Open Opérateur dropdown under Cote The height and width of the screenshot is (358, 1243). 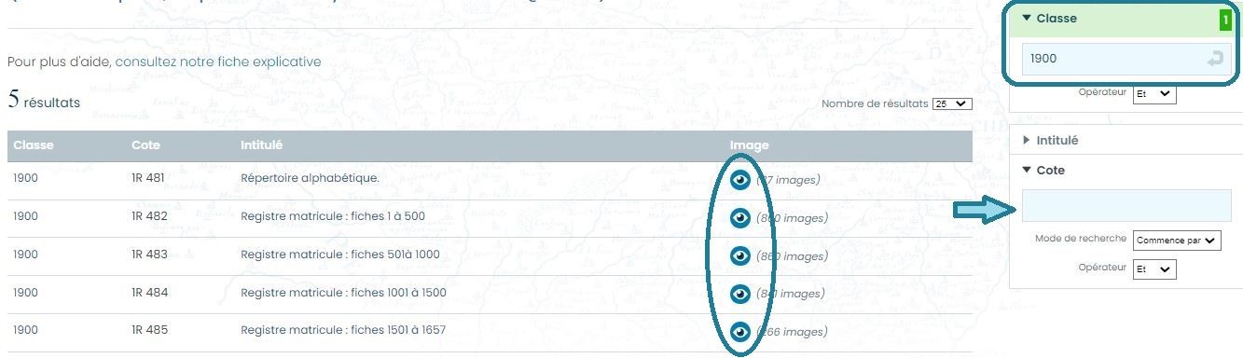[x=1154, y=269]
